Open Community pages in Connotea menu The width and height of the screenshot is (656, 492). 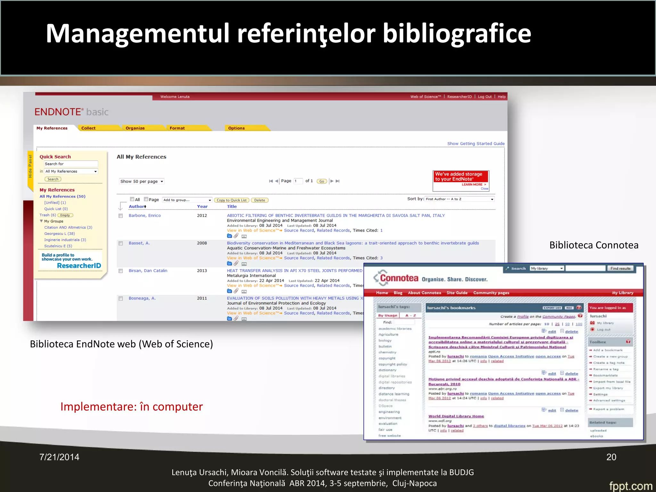pyautogui.click(x=491, y=293)
